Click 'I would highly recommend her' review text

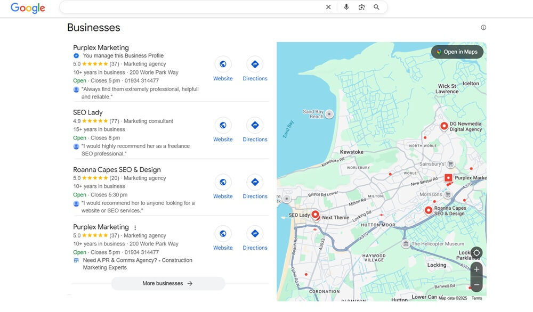(135, 150)
